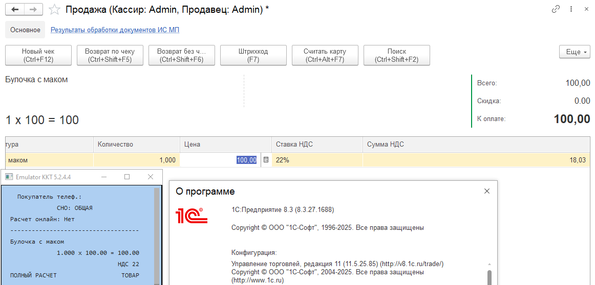Open the three-dot menu in the title bar

pos(571,10)
